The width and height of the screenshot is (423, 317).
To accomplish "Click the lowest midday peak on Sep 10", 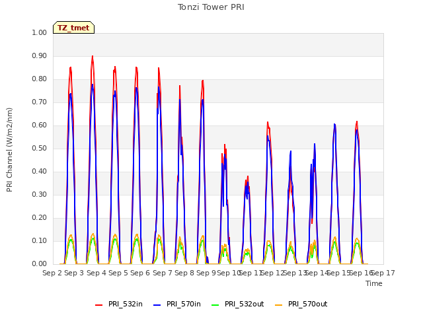I will pyautogui.click(x=247, y=176).
